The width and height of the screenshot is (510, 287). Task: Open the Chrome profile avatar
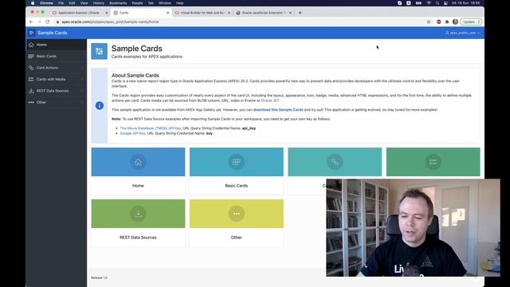455,22
